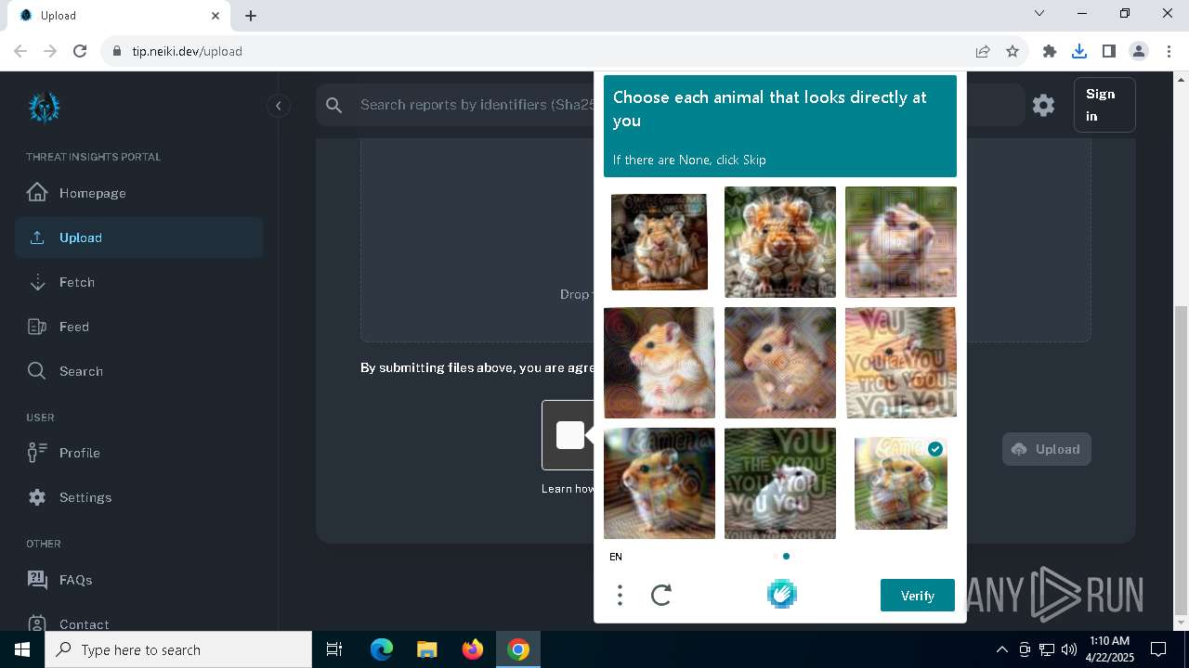This screenshot has width=1189, height=668.
Task: Click the first captcha page indicator dot
Action: (776, 557)
